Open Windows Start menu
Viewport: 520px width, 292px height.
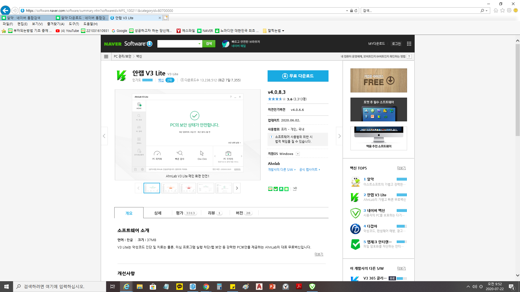(x=6, y=287)
